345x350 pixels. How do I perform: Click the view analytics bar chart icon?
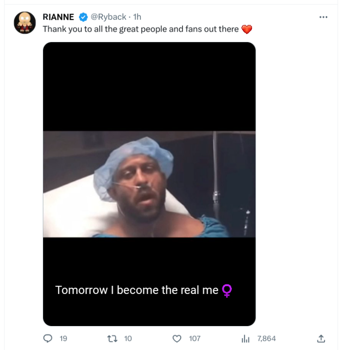coord(245,338)
